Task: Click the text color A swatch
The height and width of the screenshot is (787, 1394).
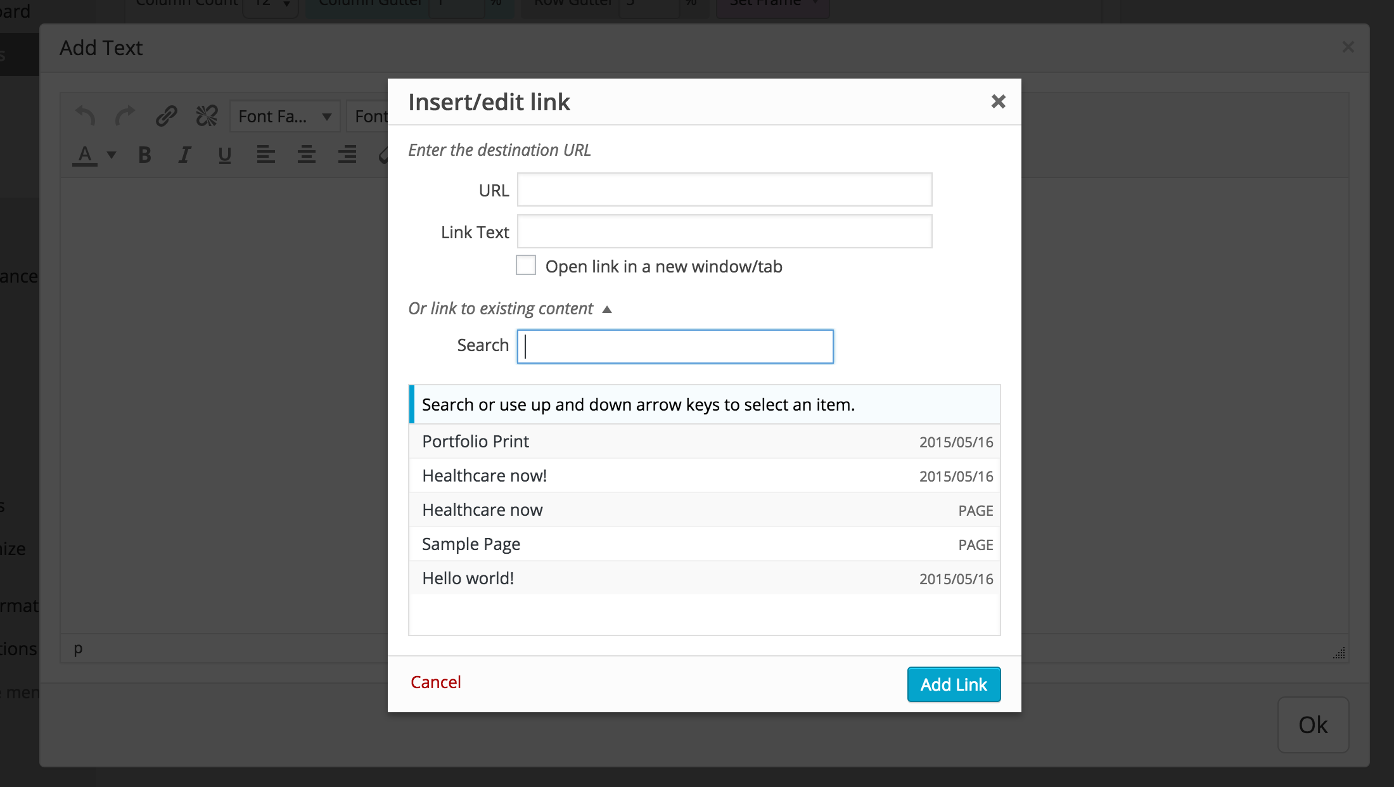Action: (x=84, y=154)
